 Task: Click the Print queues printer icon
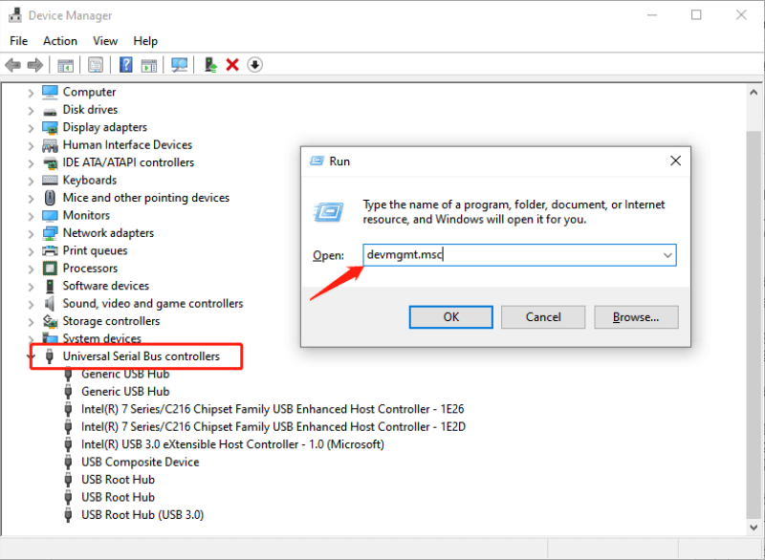pos(50,251)
